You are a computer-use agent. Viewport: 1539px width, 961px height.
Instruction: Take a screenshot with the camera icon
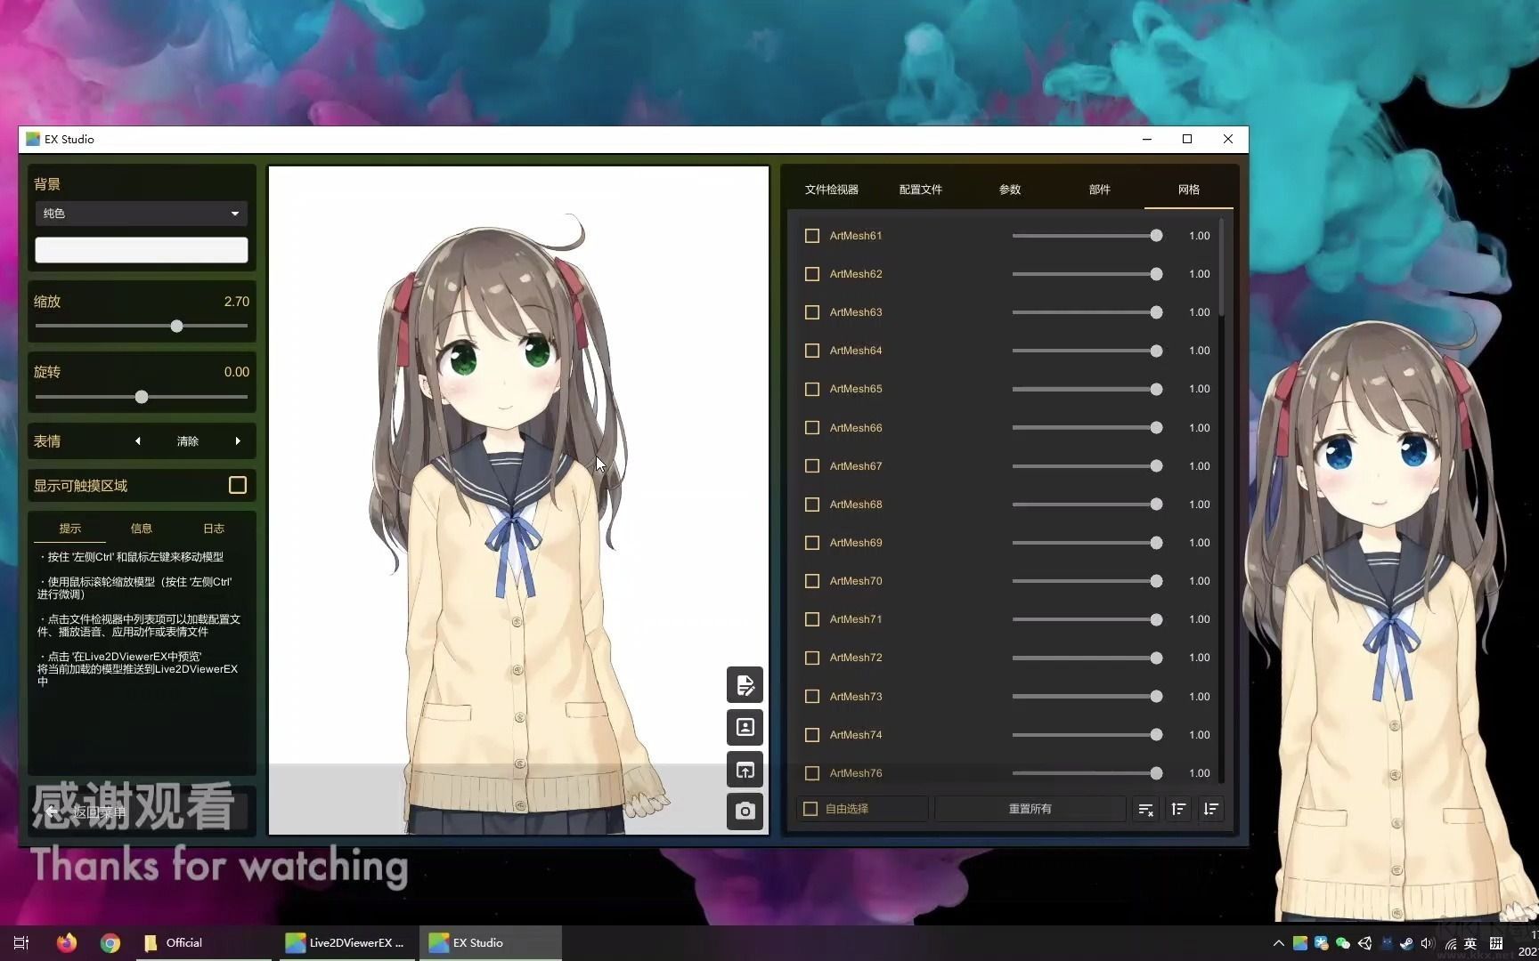[745, 811]
